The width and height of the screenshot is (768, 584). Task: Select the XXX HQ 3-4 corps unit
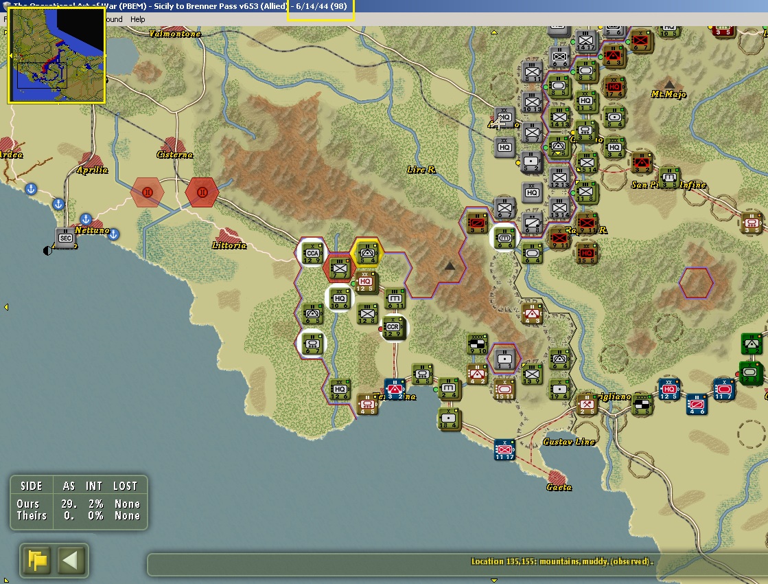pos(614,148)
